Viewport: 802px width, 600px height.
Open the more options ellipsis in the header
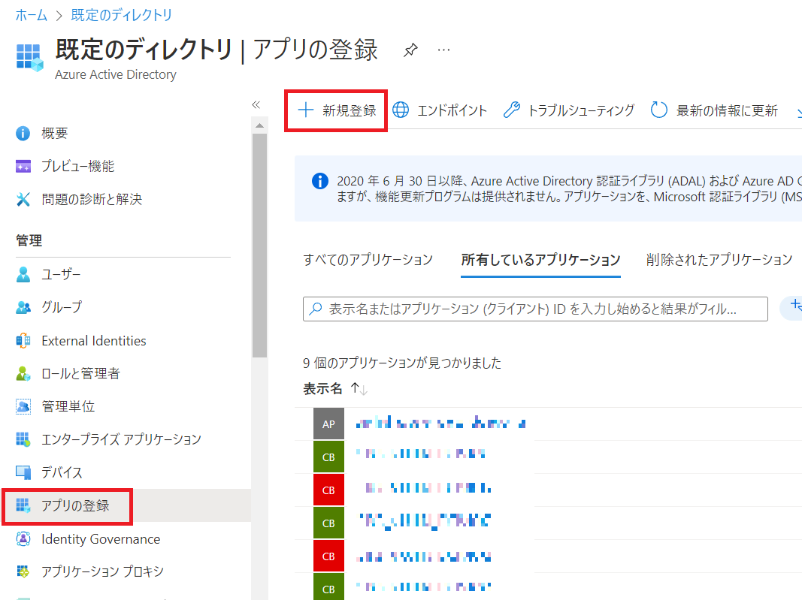pyautogui.click(x=443, y=50)
